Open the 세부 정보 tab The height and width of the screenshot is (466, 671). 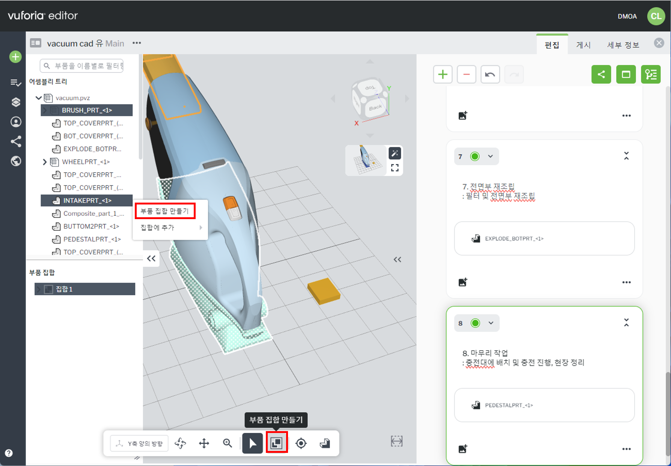click(x=623, y=45)
